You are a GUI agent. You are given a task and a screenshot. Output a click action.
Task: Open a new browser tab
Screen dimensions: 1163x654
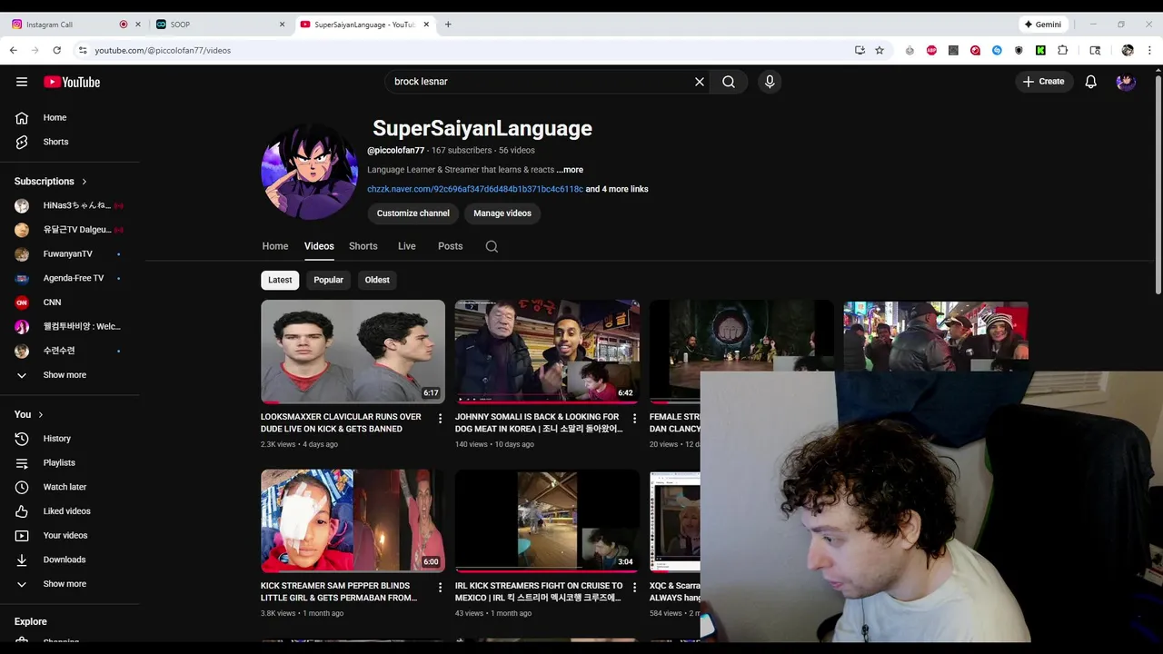[x=448, y=25]
